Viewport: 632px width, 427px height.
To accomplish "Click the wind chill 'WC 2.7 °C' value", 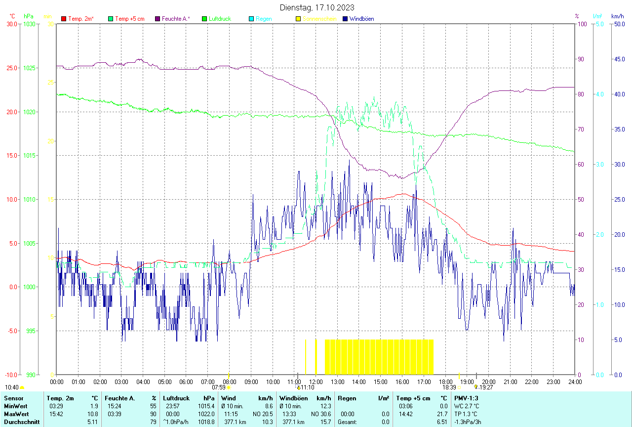I will coord(467,406).
